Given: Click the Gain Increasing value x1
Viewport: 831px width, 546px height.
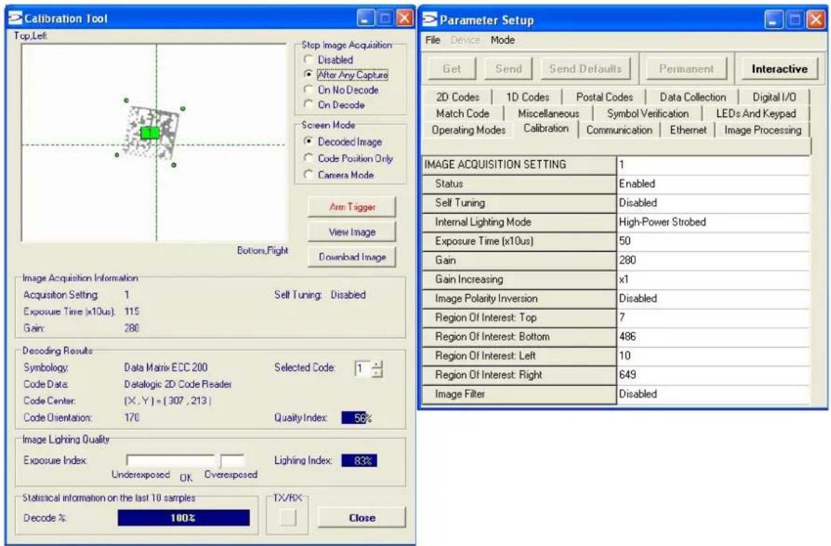Looking at the screenshot, I should [x=713, y=279].
